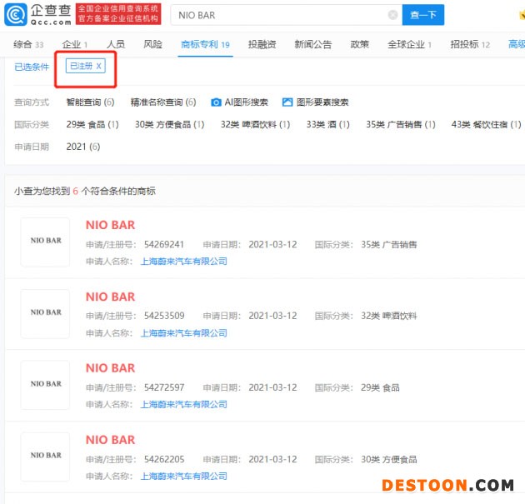This screenshot has height=504, width=525.
Task: Click the registration number 54269241
Action: coord(164,244)
